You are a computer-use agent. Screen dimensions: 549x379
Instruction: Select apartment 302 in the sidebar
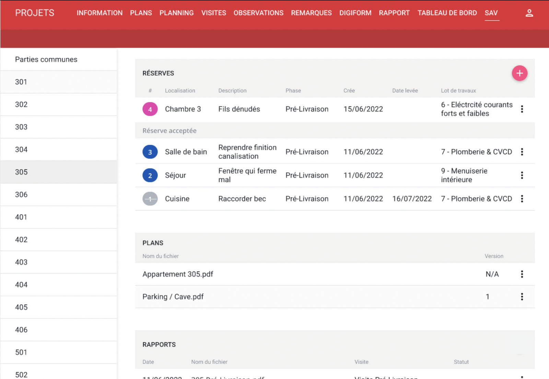59,105
